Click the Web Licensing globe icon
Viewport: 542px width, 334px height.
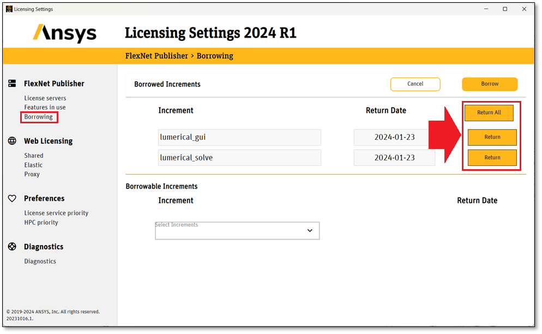12,141
